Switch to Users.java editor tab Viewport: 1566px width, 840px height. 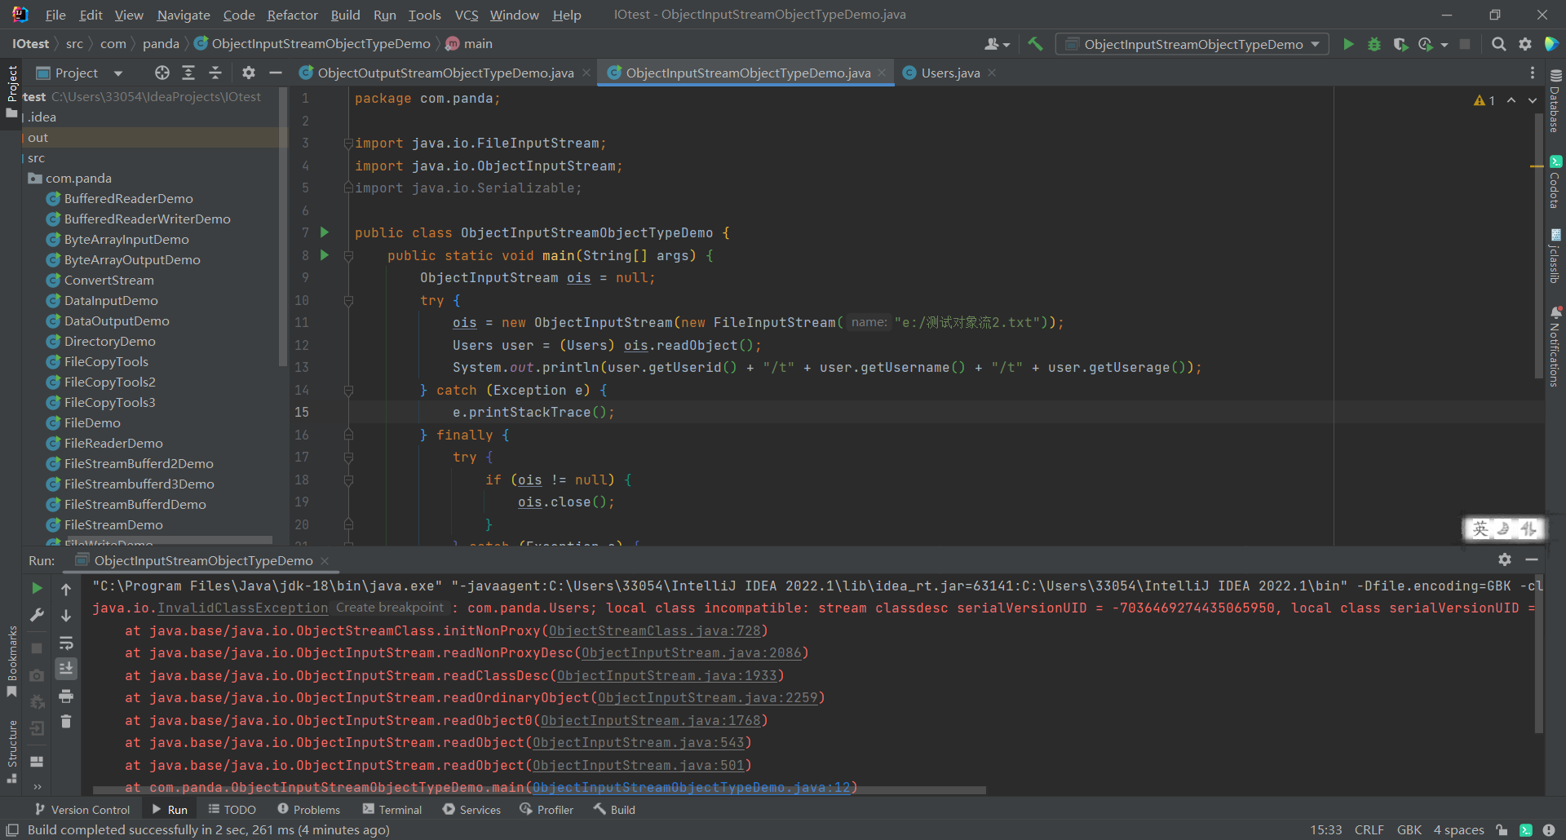point(950,73)
